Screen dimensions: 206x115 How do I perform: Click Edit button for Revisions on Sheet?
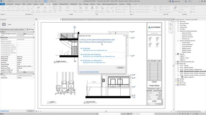(25, 72)
